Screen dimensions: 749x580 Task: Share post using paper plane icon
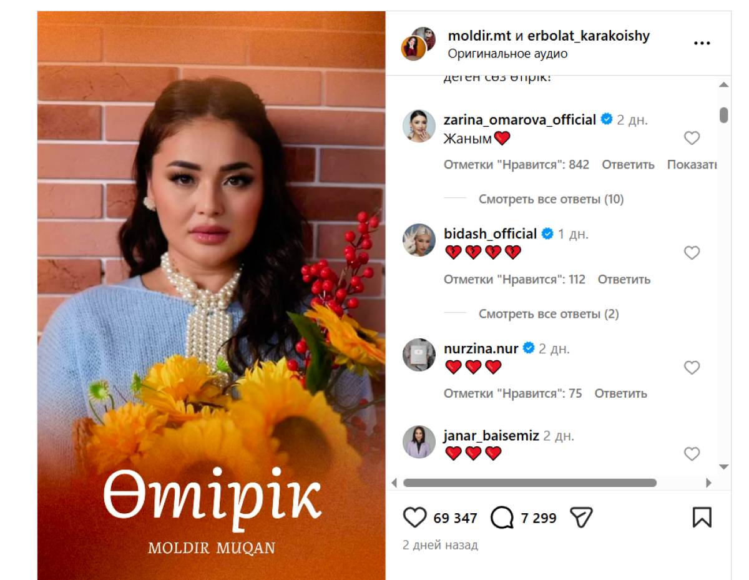(x=581, y=518)
